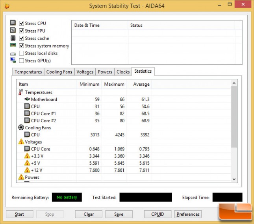Enable the Stress GPU(s) checkbox

click(x=21, y=61)
